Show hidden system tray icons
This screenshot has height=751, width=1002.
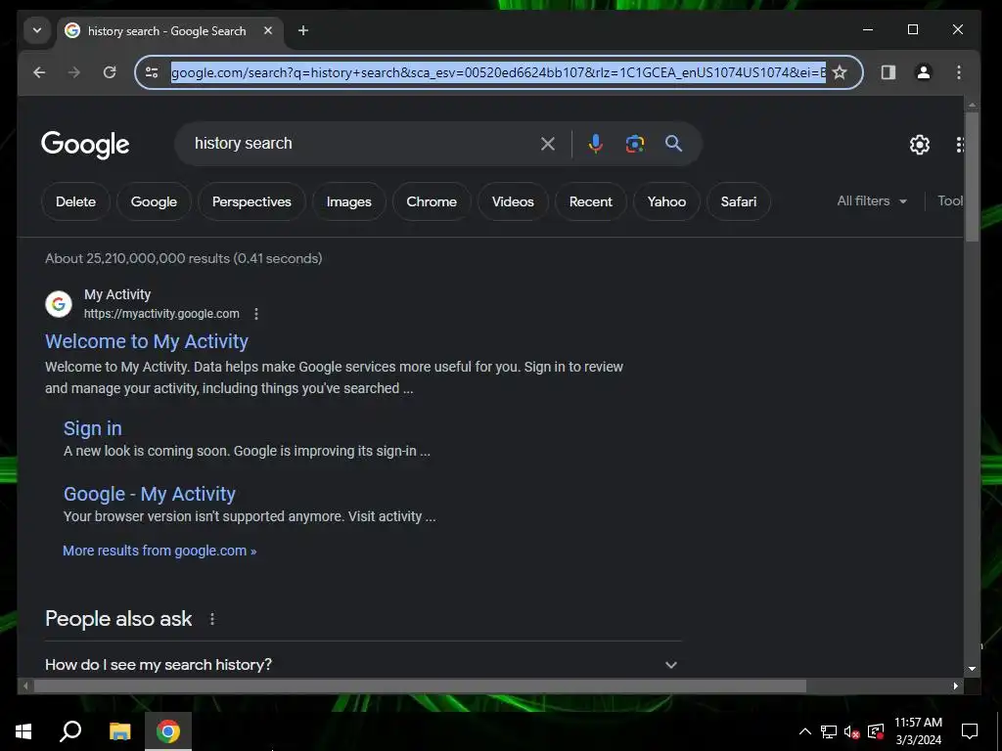click(x=805, y=731)
